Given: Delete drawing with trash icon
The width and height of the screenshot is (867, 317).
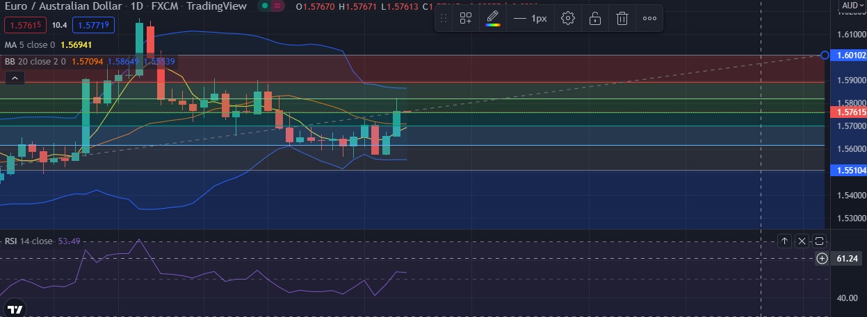Looking at the screenshot, I should click(622, 19).
